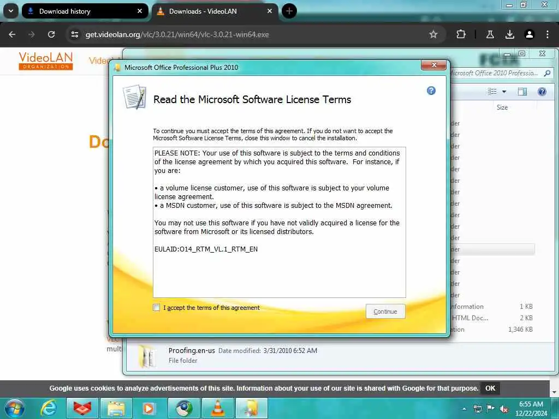Open the blue help icon in Office dialog
This screenshot has width=559, height=419.
pyautogui.click(x=431, y=91)
